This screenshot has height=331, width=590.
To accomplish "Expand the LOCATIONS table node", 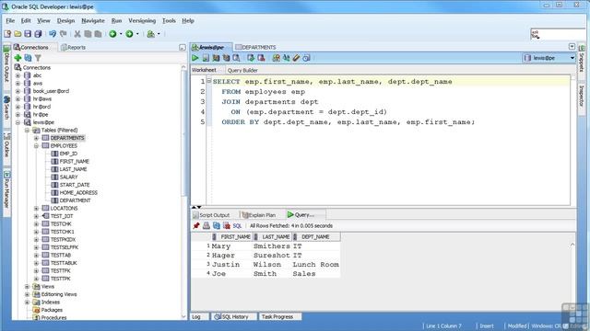I will click(x=37, y=209).
